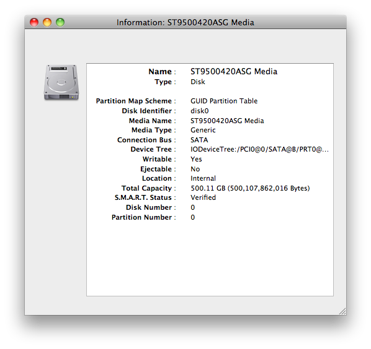Click the 'Type' label

(x=163, y=82)
